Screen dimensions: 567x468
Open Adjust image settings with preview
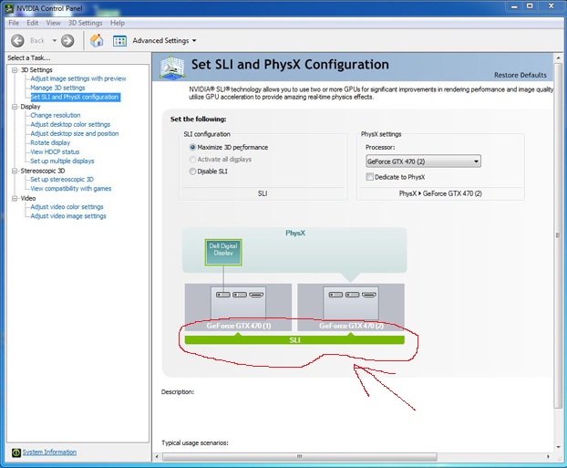click(x=78, y=78)
